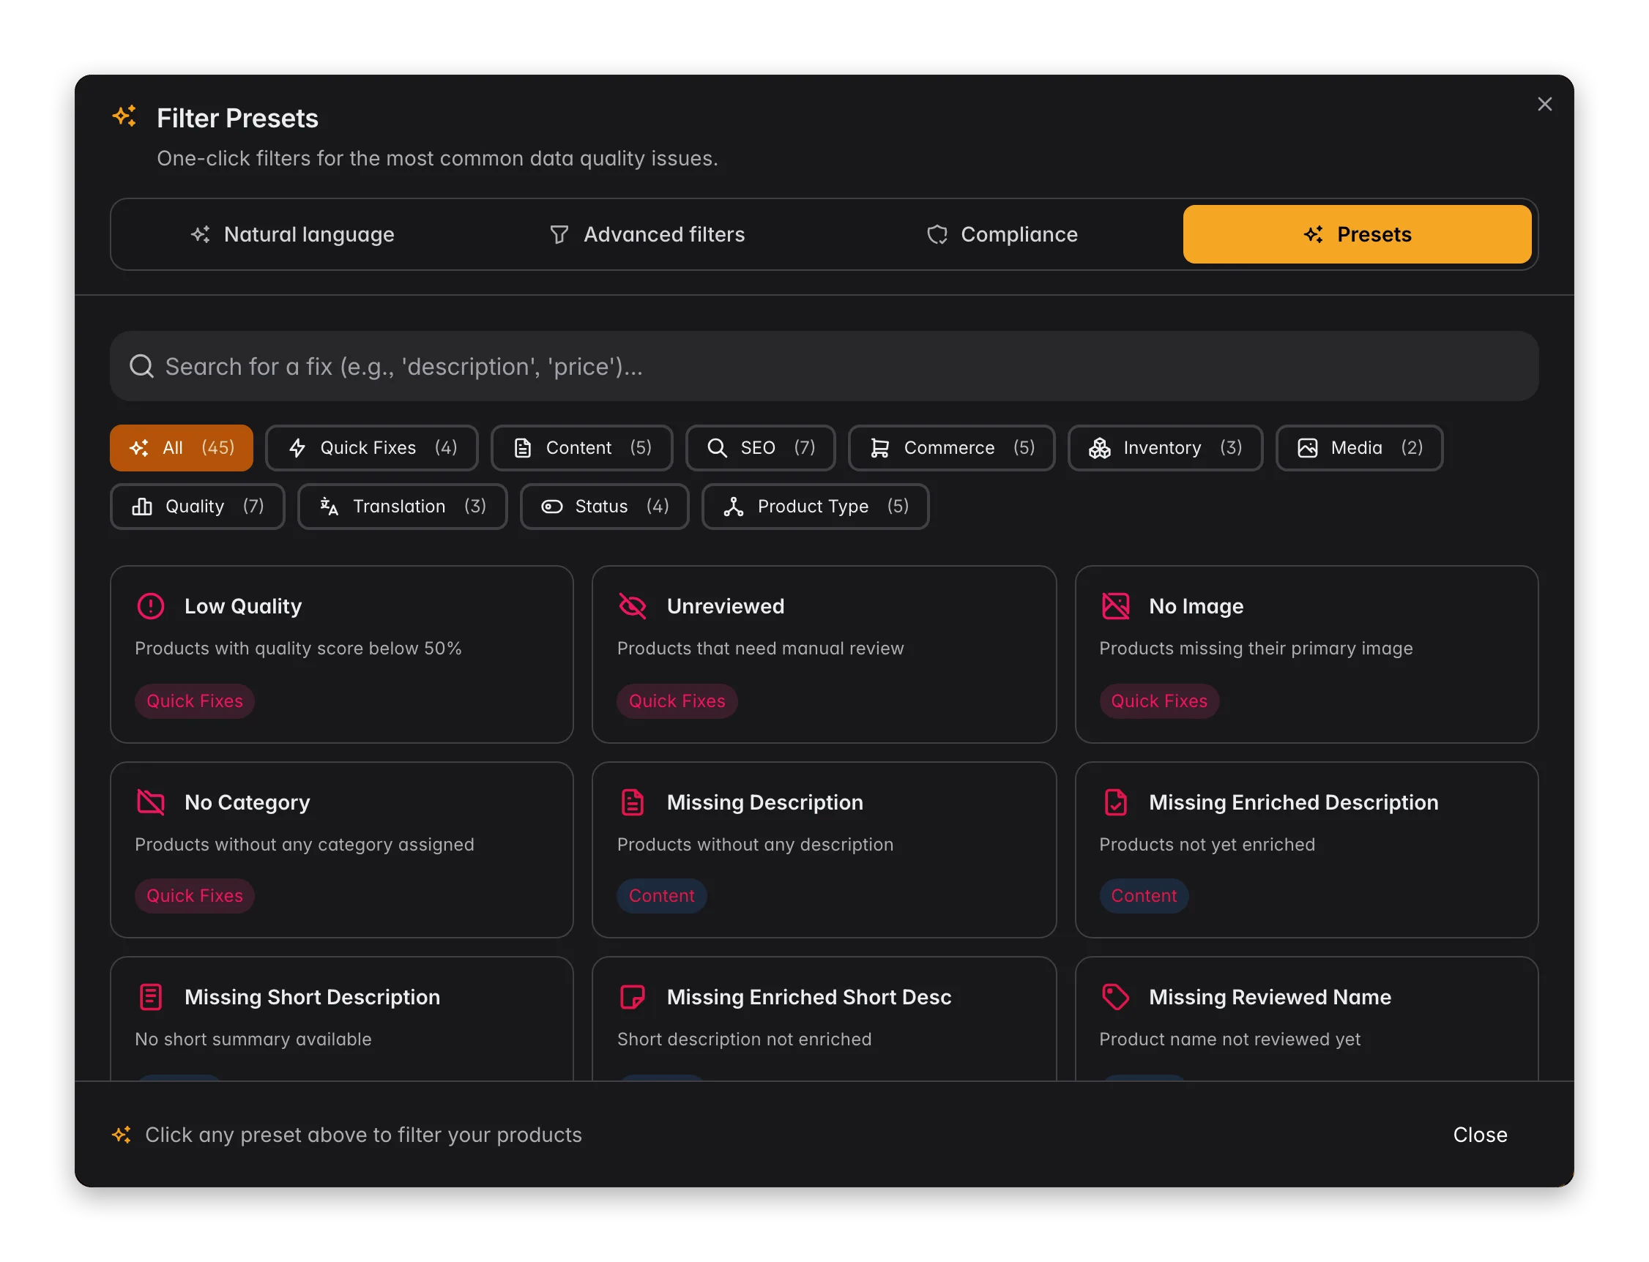The image size is (1649, 1262).
Task: Click the Close button in footer
Action: pyautogui.click(x=1479, y=1135)
